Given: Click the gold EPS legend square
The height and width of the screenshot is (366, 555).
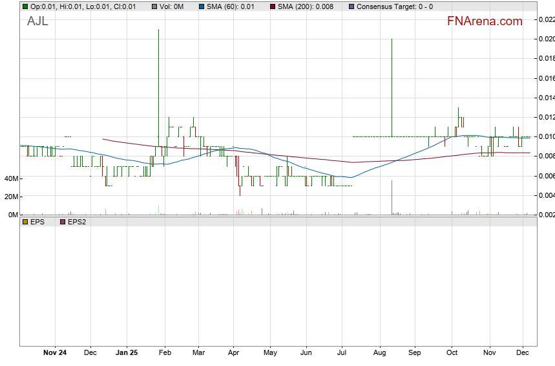Looking at the screenshot, I should [x=25, y=221].
